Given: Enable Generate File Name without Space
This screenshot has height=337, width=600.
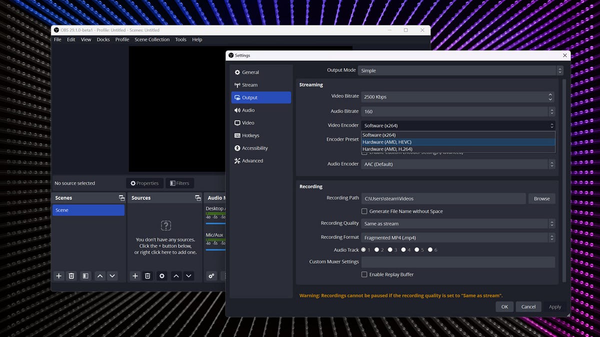Looking at the screenshot, I should 364,211.
